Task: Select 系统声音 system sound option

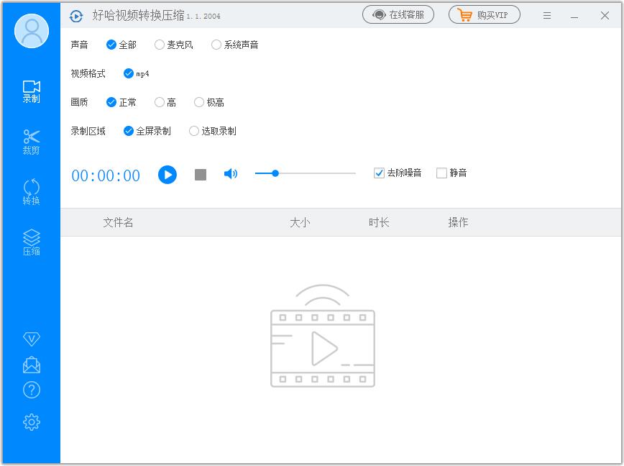Action: point(216,45)
